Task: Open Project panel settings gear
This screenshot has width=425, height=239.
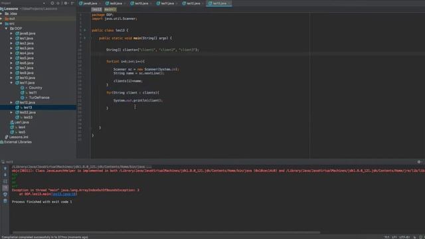Action: point(66,3)
